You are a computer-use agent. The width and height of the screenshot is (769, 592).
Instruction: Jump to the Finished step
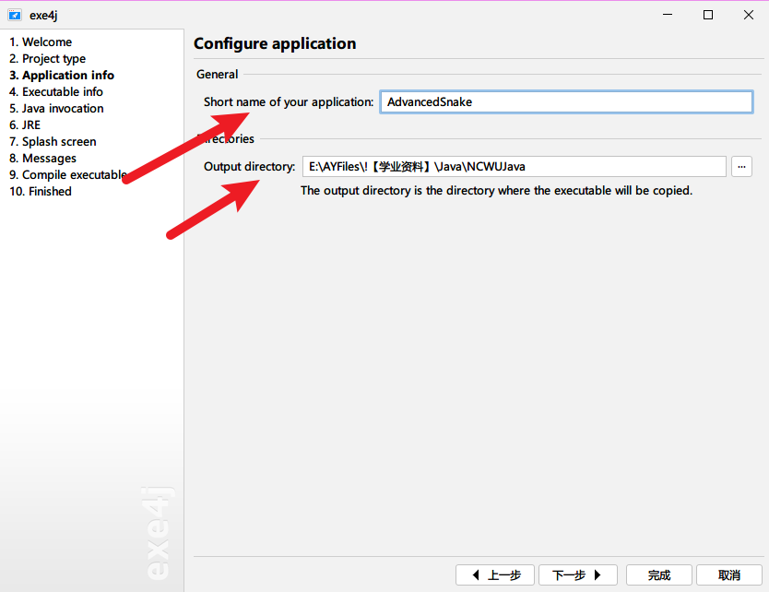(x=41, y=192)
